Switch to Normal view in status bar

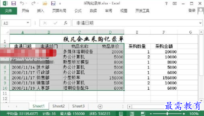121,113
